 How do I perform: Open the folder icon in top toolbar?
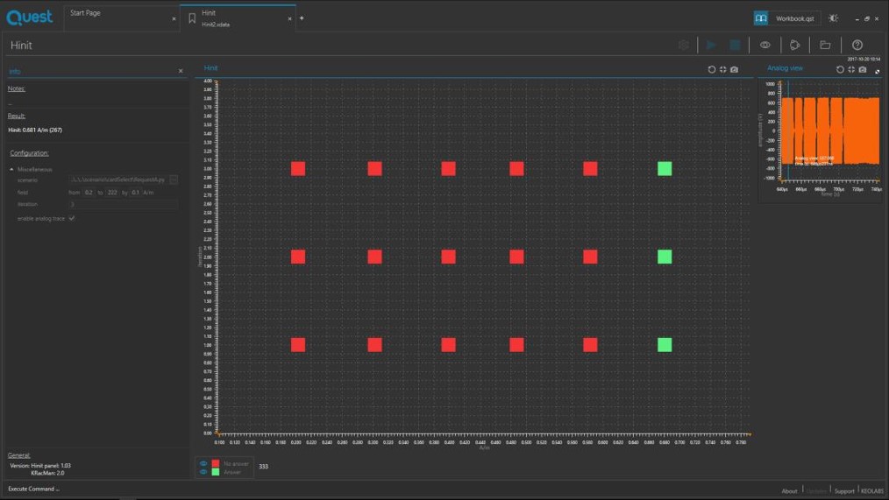(x=825, y=46)
